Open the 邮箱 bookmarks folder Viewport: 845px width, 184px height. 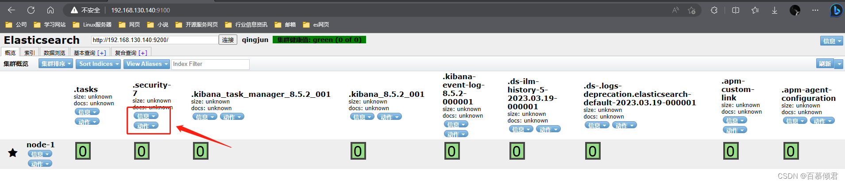click(285, 25)
